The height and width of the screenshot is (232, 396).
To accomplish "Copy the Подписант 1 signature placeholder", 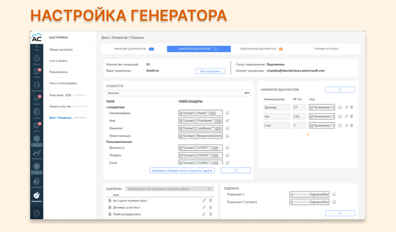I will [x=334, y=194].
